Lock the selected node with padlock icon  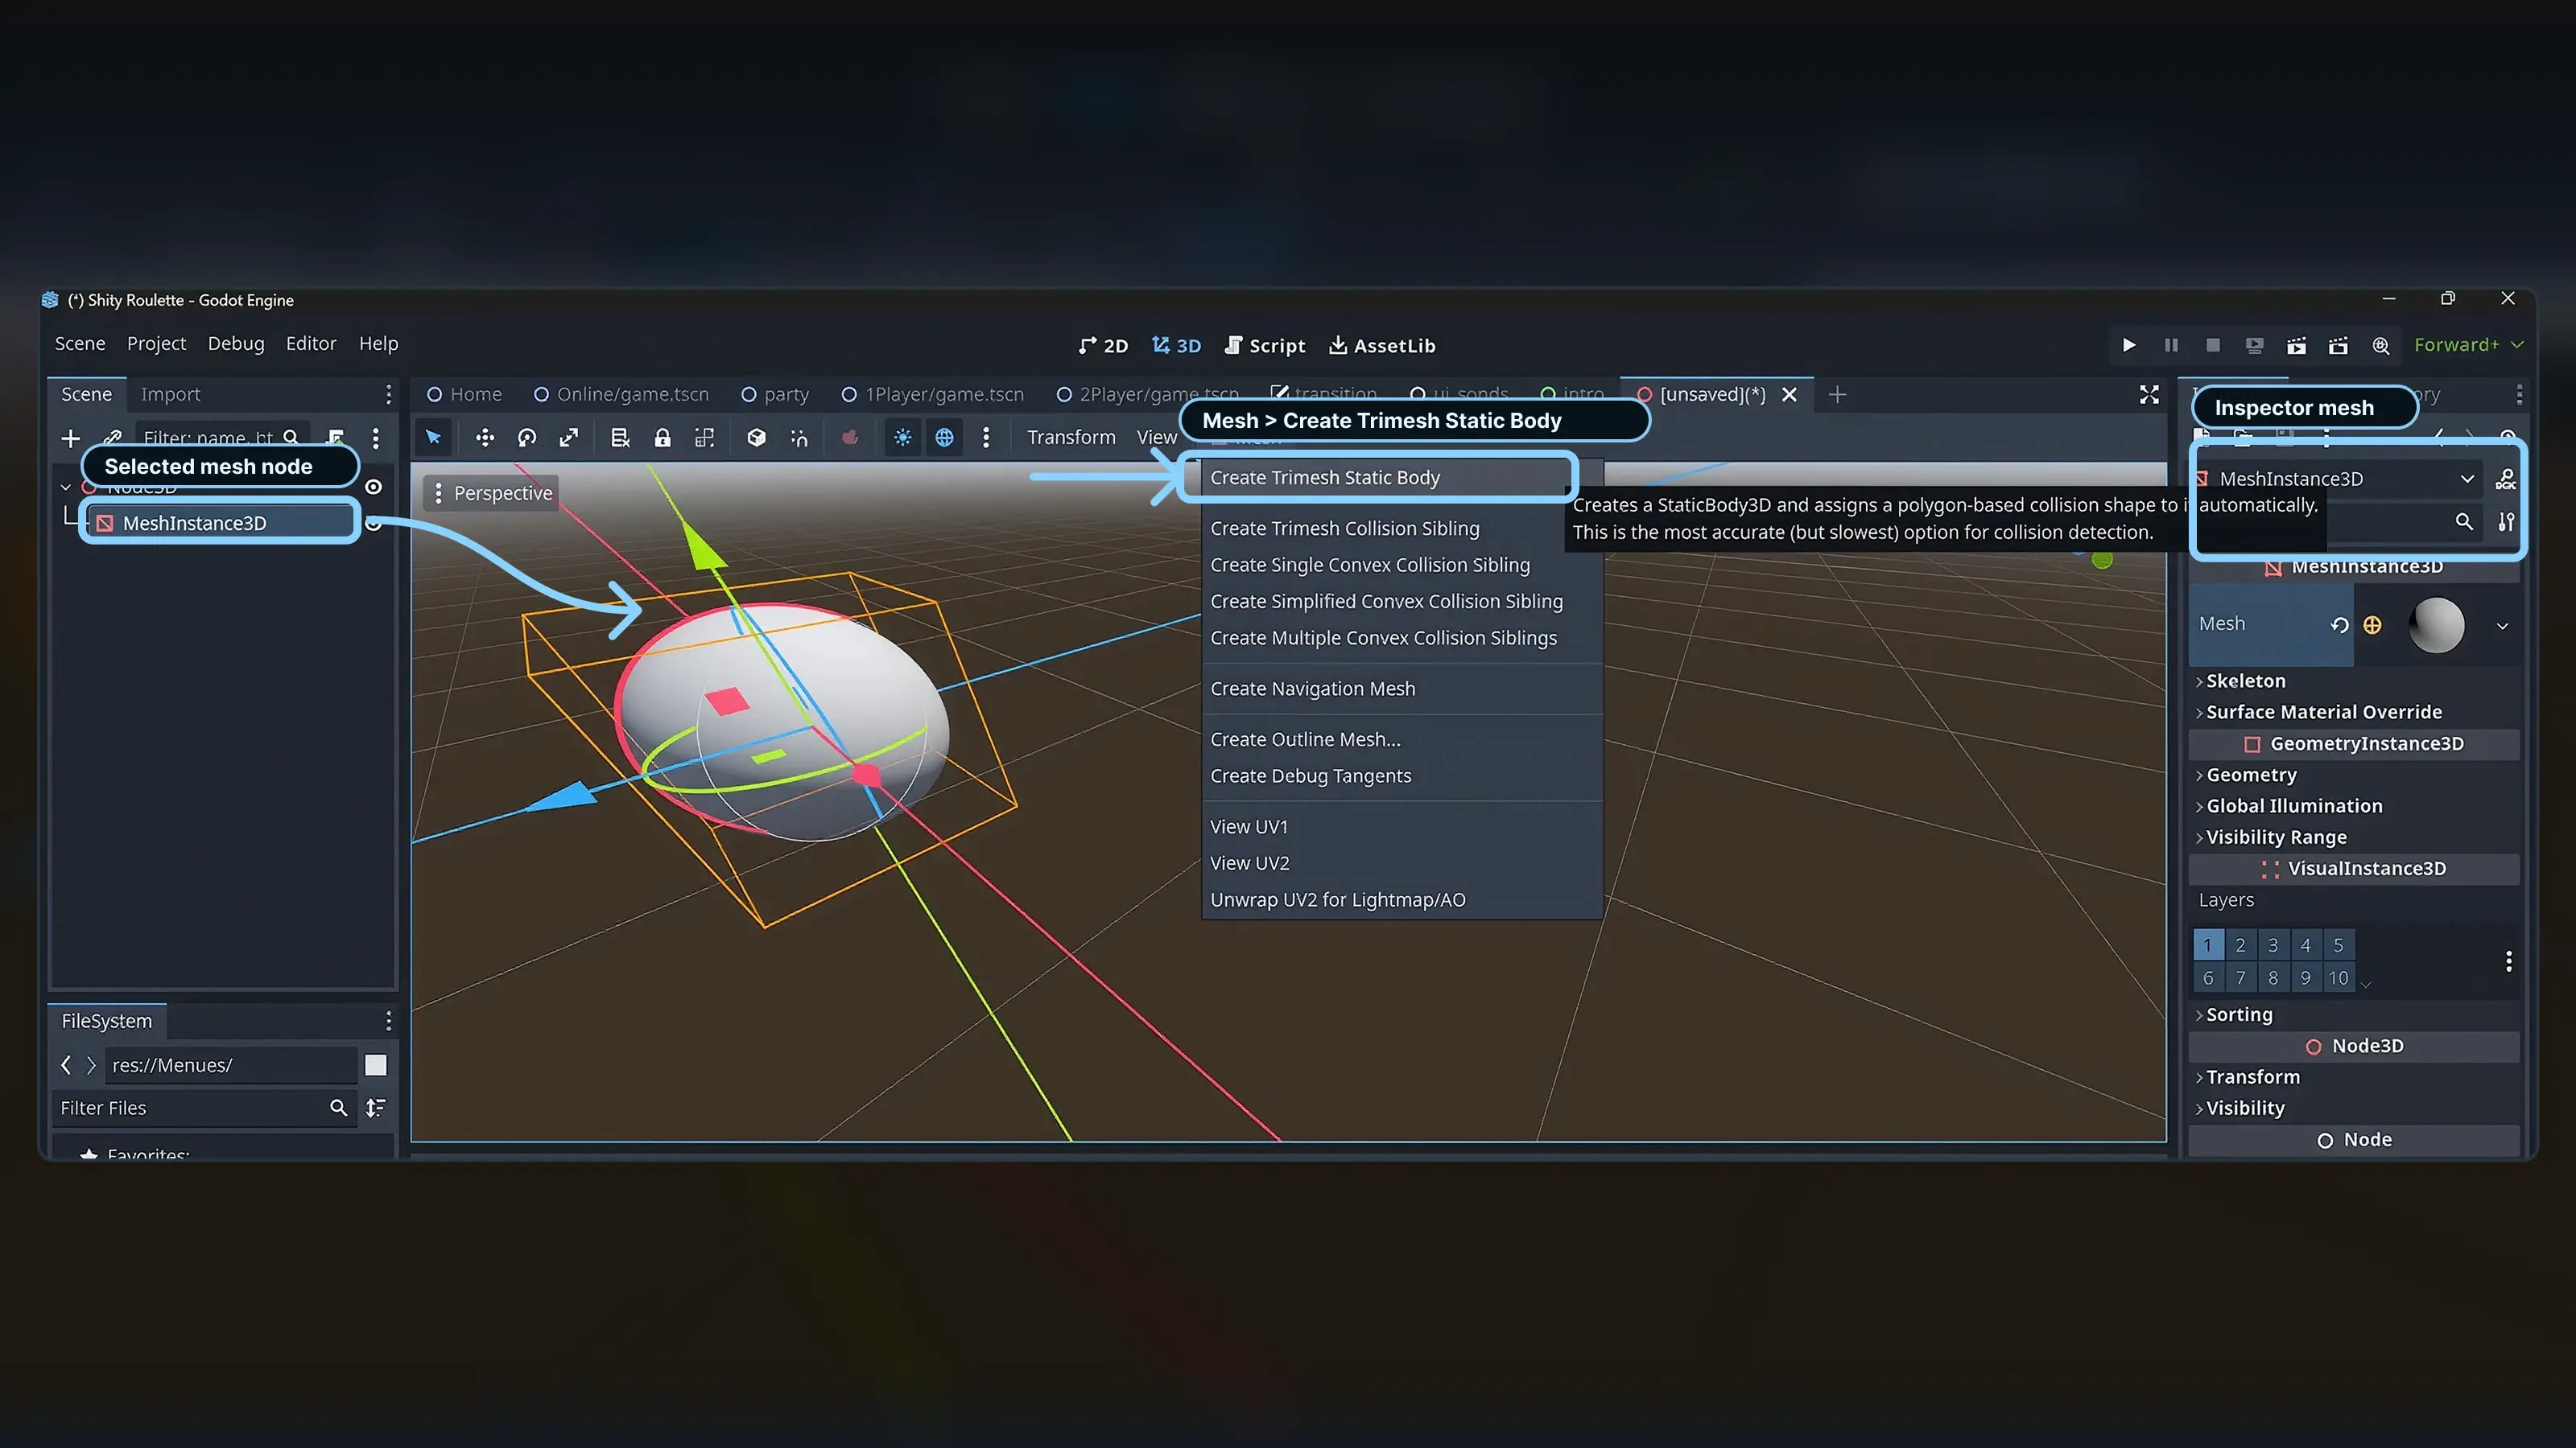click(x=662, y=438)
